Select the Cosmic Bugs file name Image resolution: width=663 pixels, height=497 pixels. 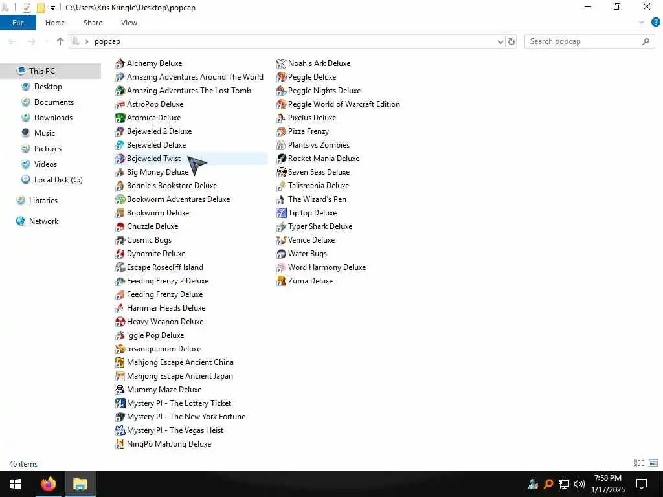point(150,240)
